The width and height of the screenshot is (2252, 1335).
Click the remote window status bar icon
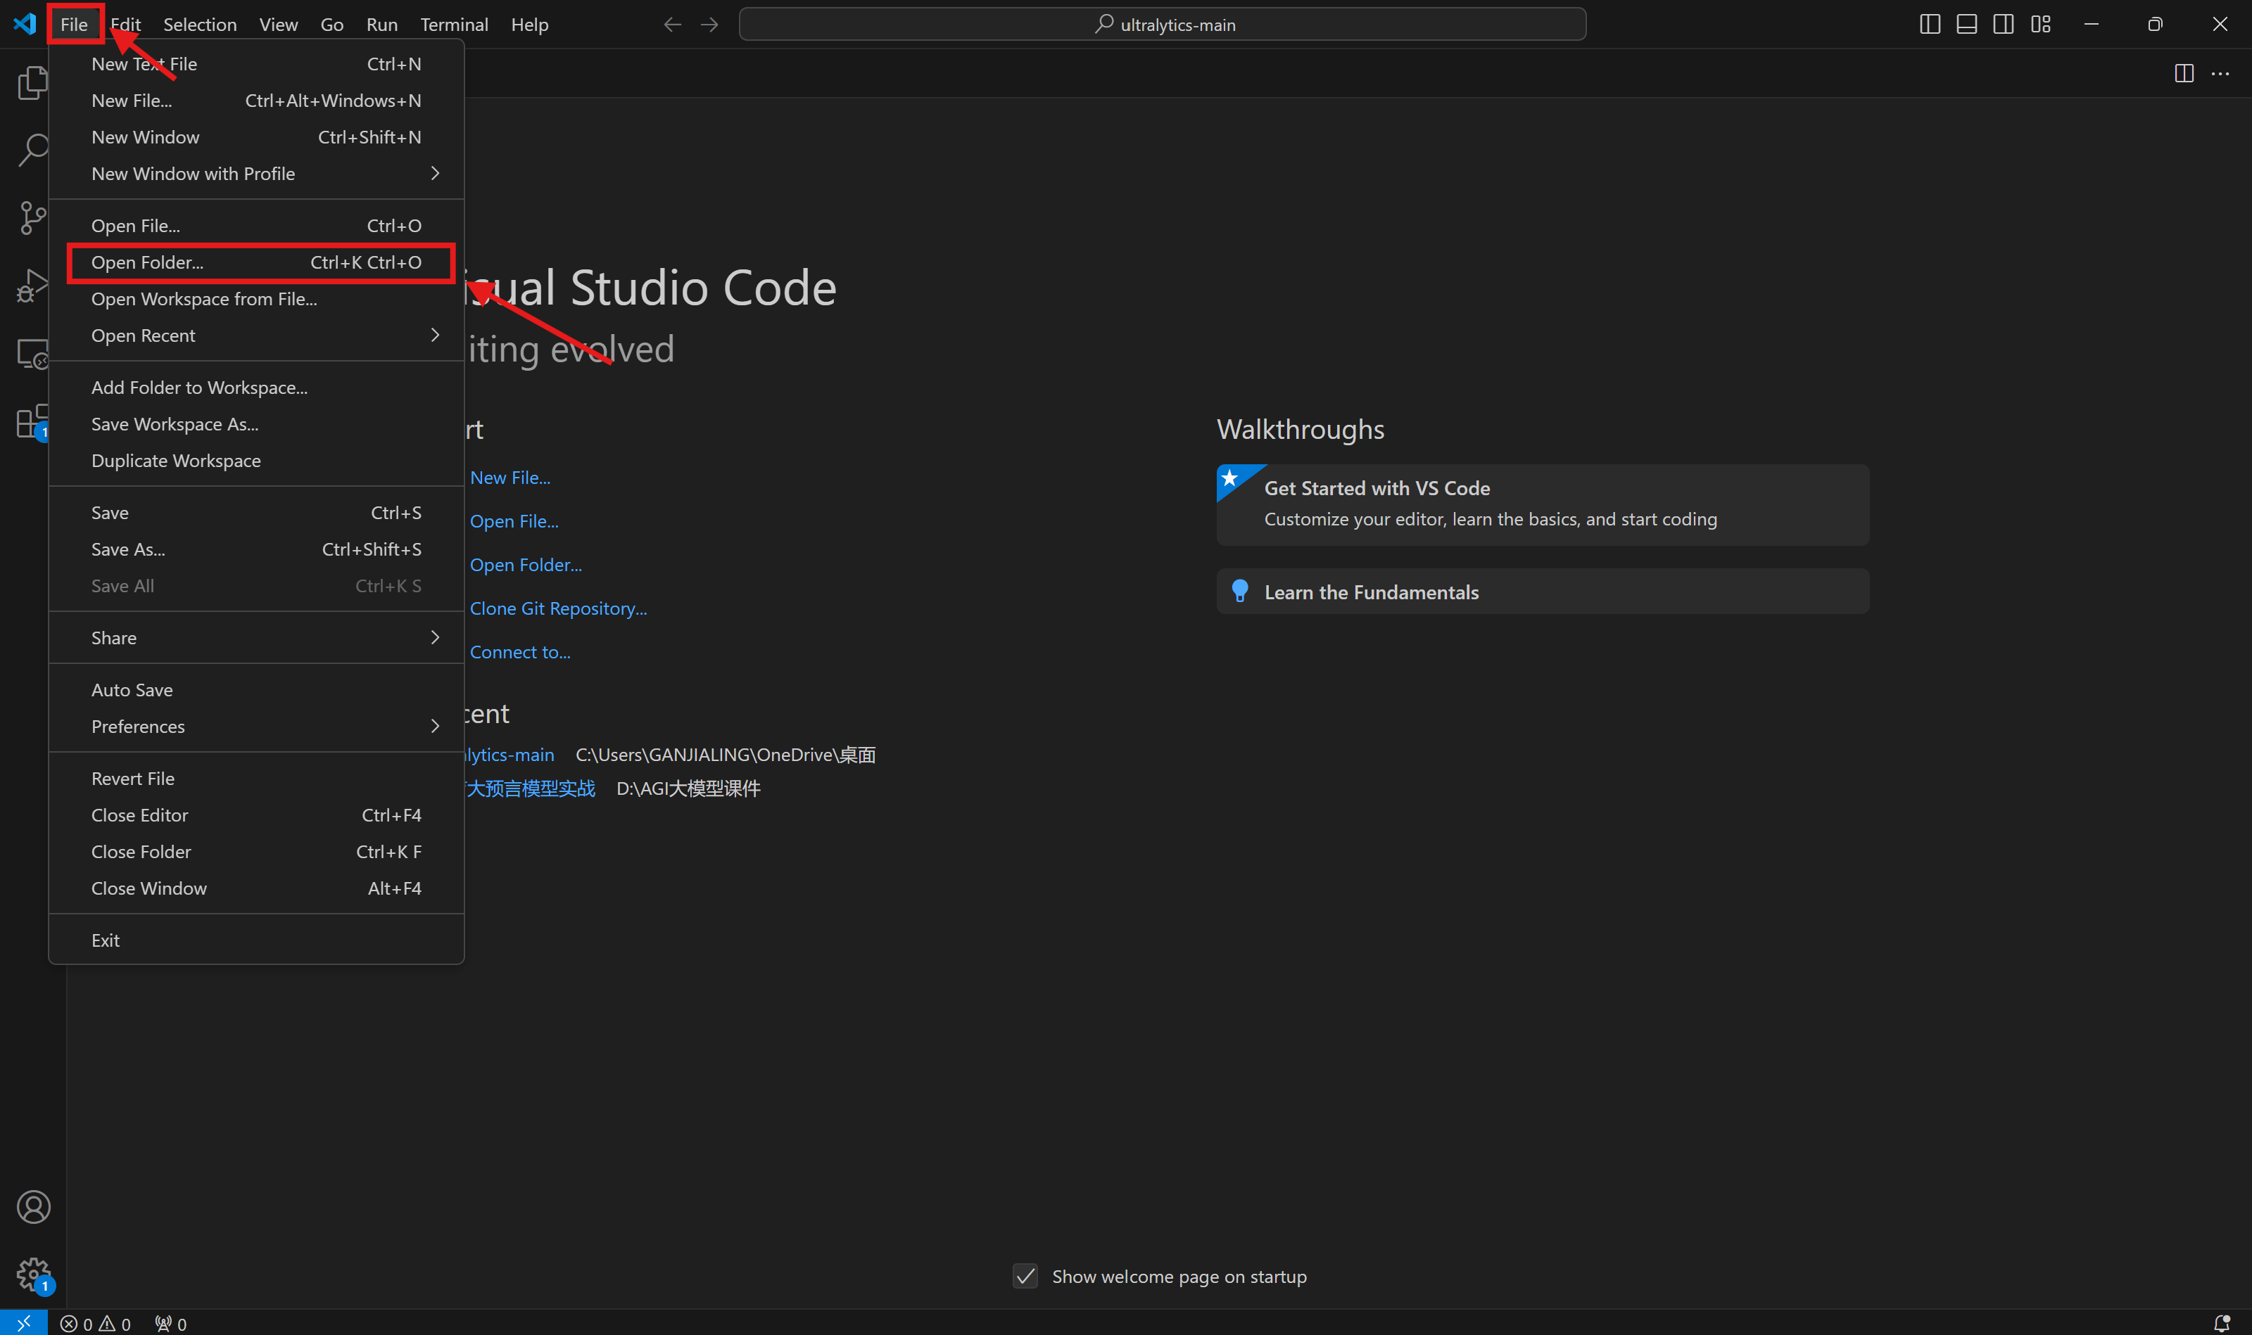23,1322
